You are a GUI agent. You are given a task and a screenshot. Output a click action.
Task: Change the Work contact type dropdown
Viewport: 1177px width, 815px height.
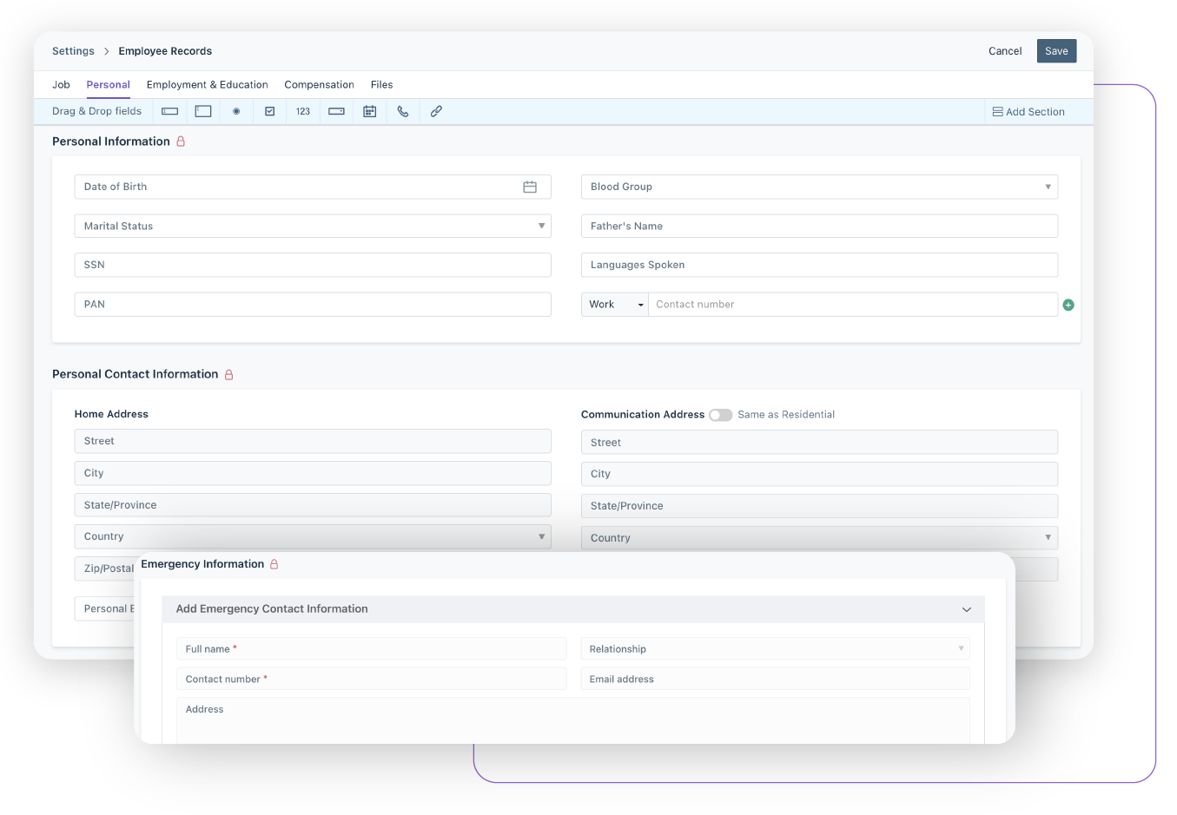(614, 305)
